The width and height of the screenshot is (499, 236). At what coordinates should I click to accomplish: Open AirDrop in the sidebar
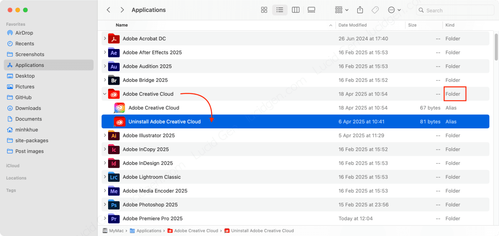49,33
